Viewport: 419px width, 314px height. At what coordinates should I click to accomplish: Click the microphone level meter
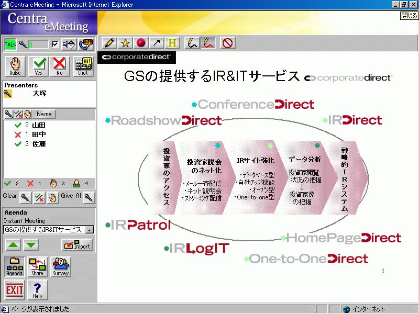tap(38, 44)
